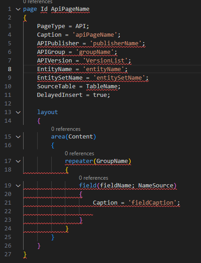201x263 pixels.
Task: Click the 'API' value on line 3
Action: 80,26
